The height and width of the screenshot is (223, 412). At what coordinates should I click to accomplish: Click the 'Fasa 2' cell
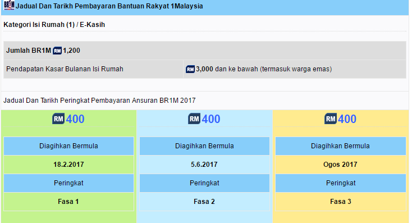204,202
